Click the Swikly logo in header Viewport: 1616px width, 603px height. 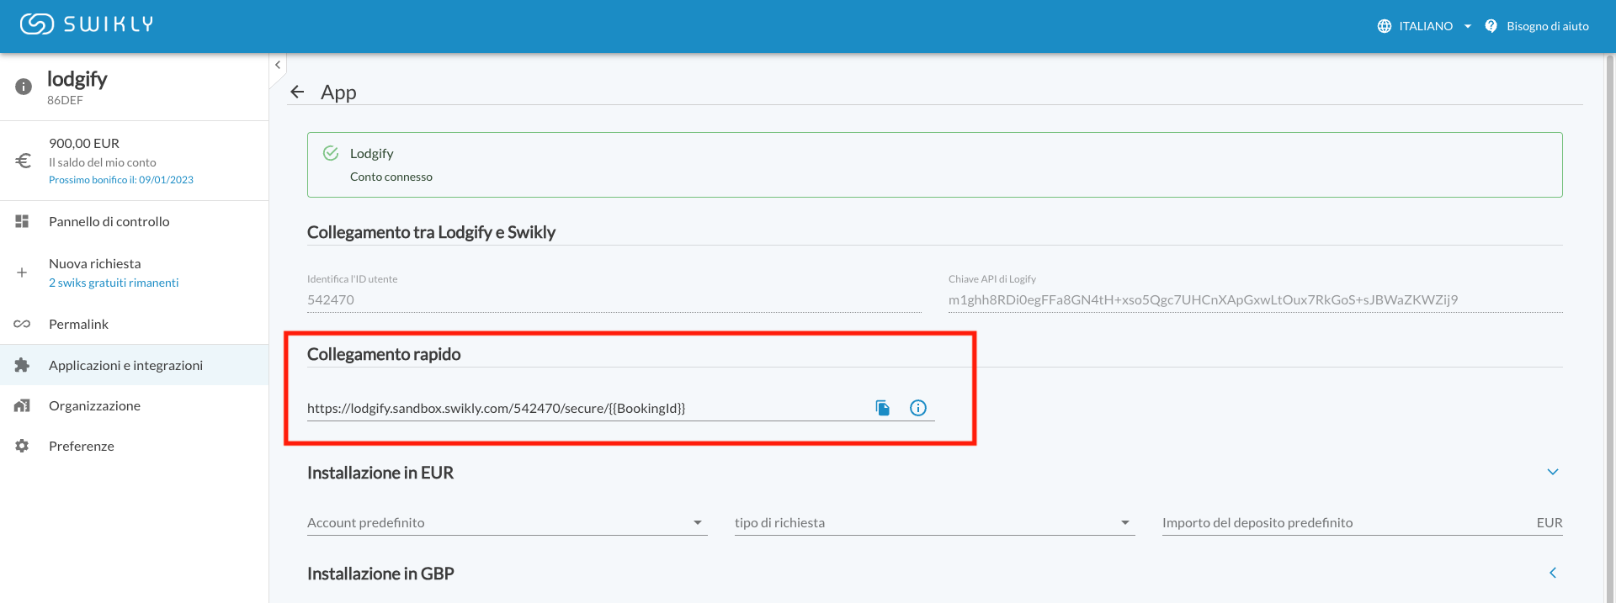tap(87, 24)
